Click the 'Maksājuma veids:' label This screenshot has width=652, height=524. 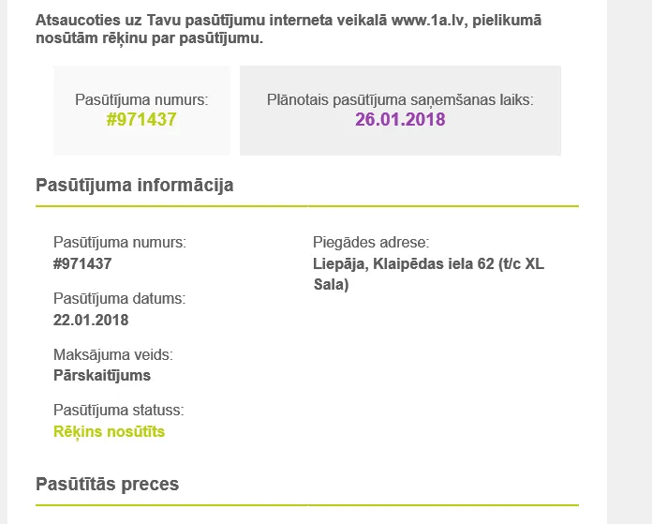click(x=113, y=354)
